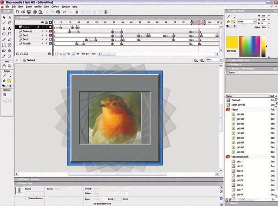This screenshot has width=278, height=206.
Task: Select the Fill Transform tool
Action: click(10, 45)
